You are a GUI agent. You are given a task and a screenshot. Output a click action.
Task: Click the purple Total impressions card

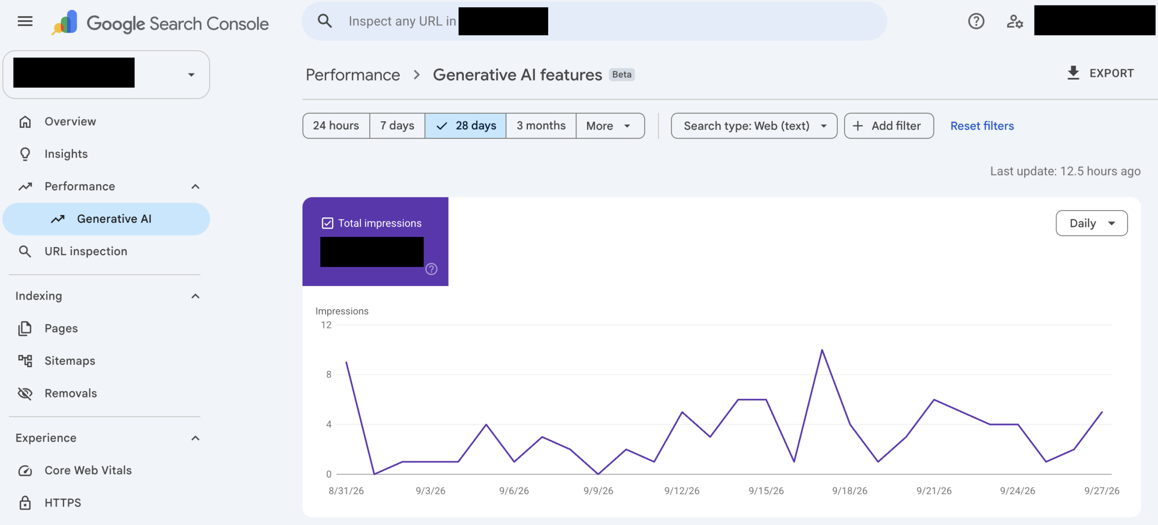(x=375, y=242)
